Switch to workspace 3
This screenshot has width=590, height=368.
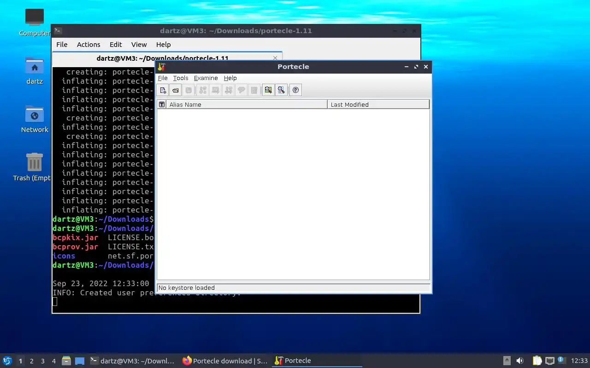(x=42, y=361)
